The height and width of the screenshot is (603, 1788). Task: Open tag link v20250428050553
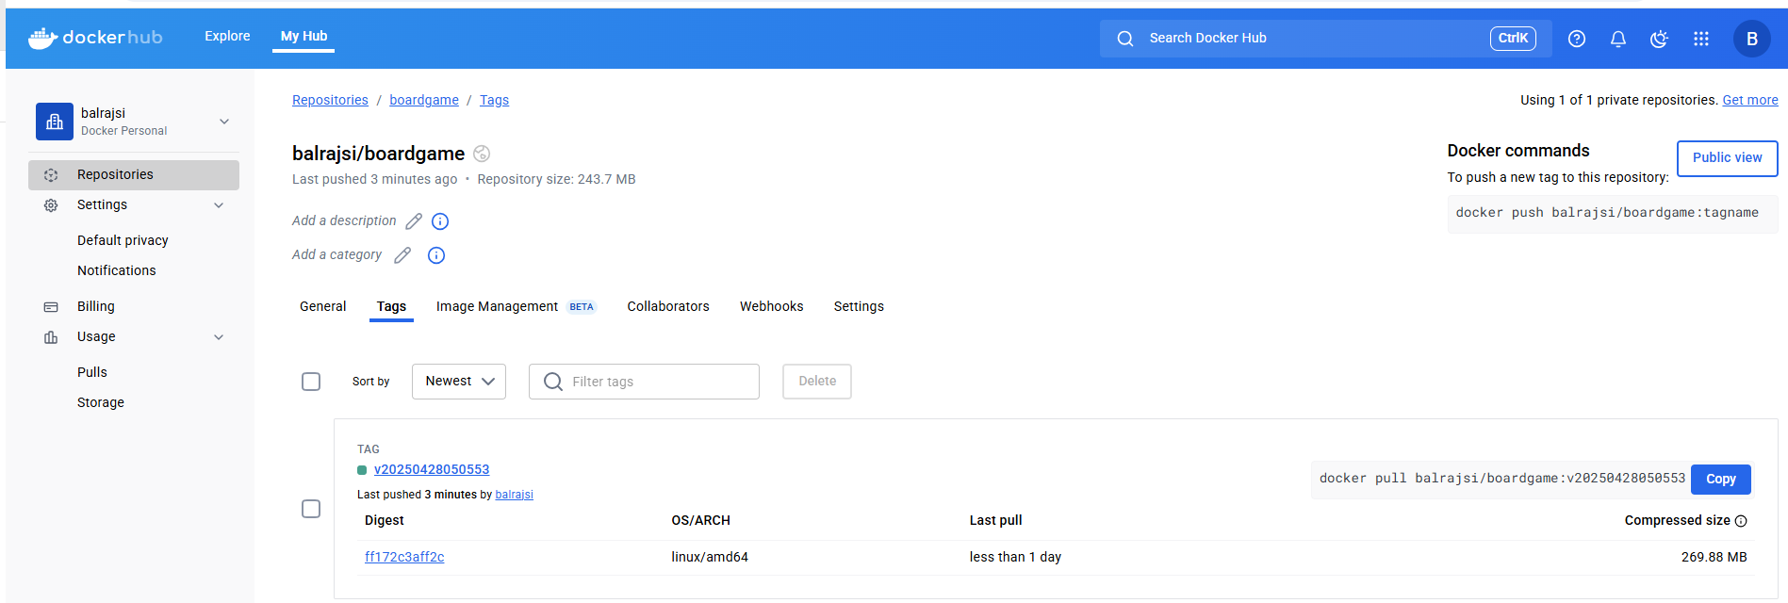click(x=432, y=470)
